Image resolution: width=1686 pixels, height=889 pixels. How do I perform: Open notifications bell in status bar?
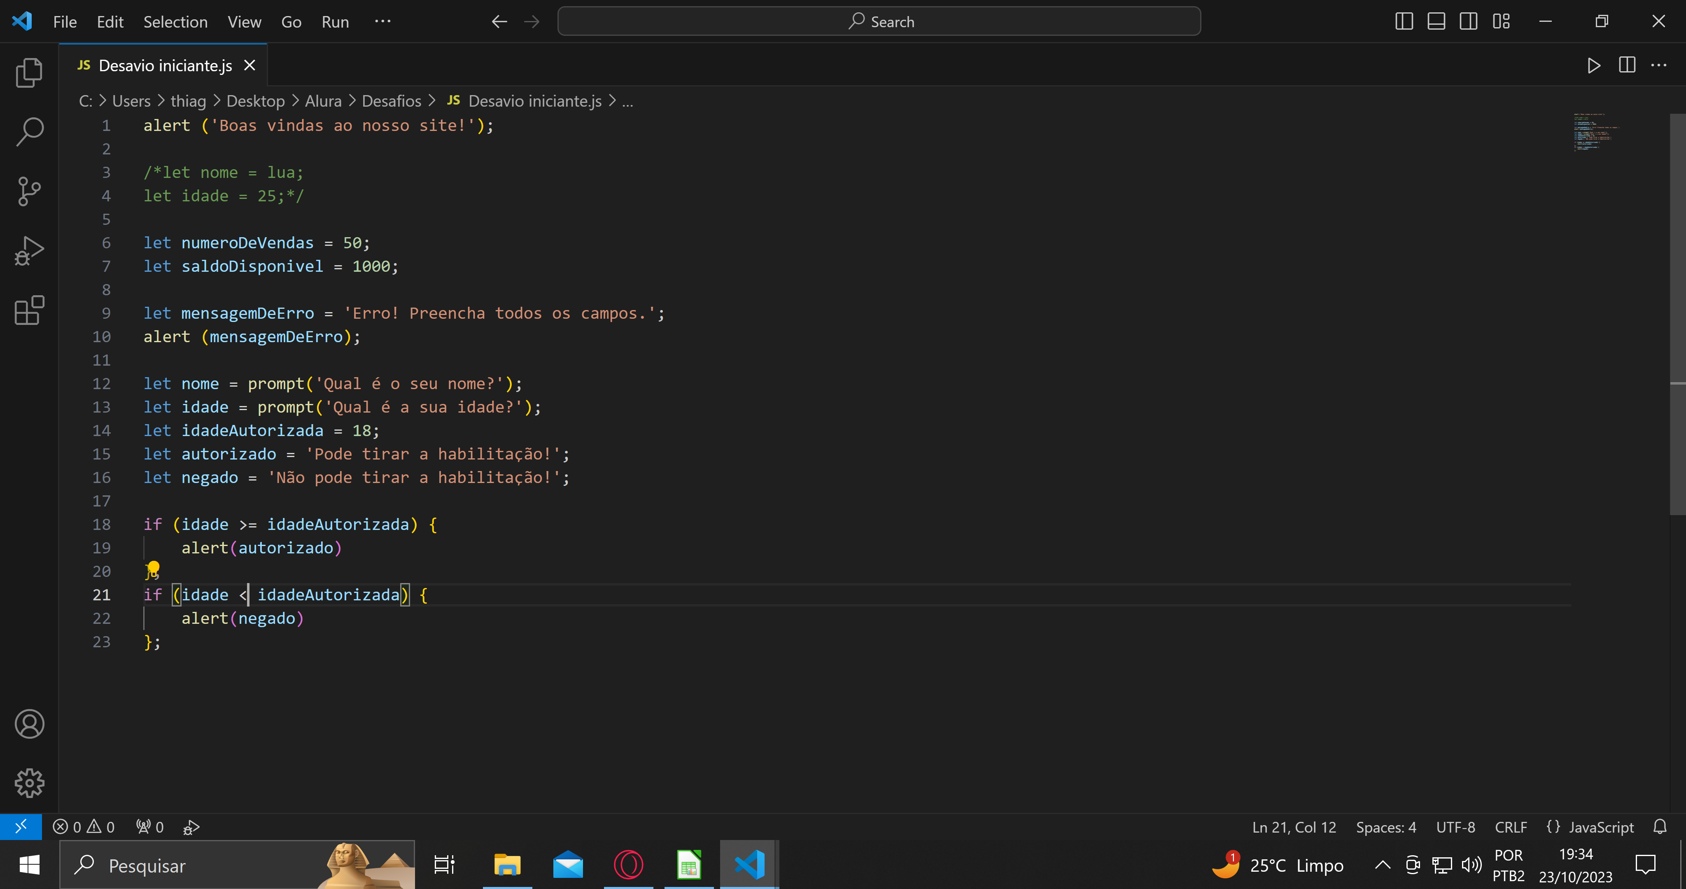(x=1660, y=827)
